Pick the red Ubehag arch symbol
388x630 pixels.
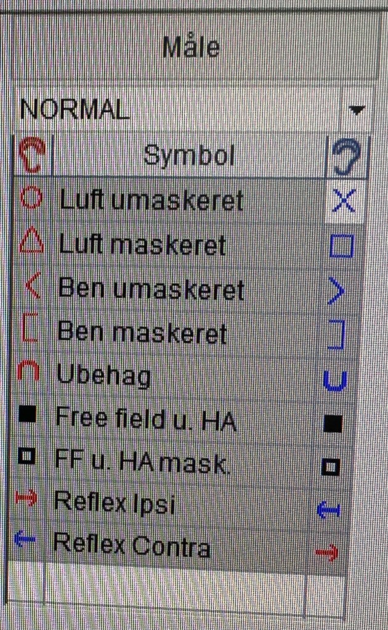[x=29, y=371]
